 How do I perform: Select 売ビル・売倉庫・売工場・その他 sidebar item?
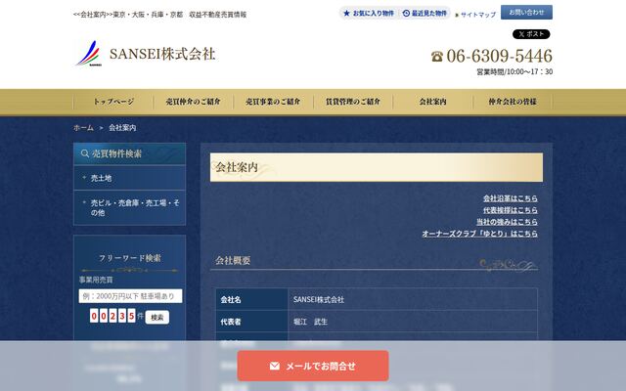coord(130,207)
